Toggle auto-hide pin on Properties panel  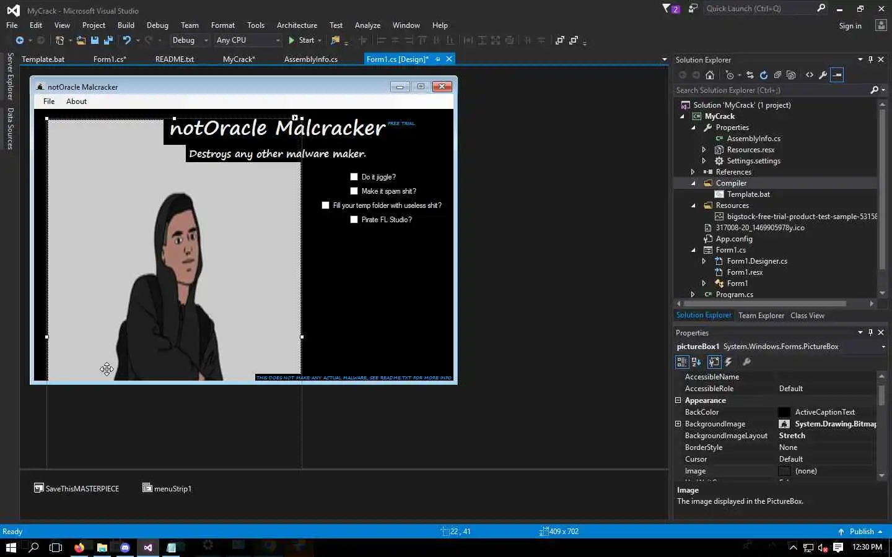pyautogui.click(x=870, y=332)
